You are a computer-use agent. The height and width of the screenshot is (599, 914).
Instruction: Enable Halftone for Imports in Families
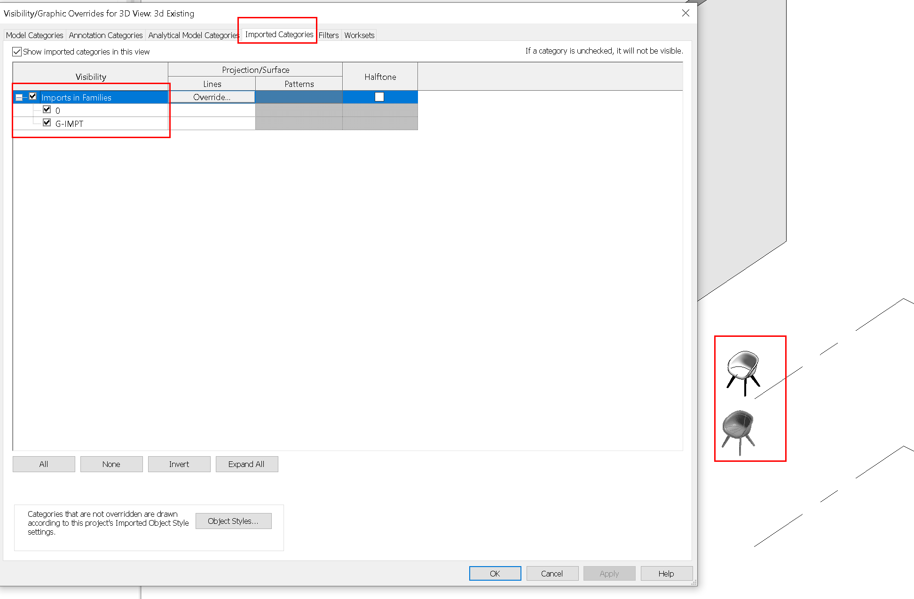point(379,97)
